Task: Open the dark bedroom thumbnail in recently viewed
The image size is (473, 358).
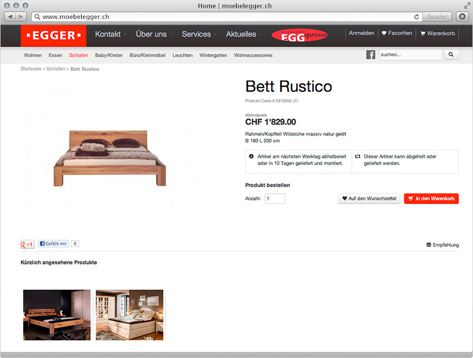Action: (57, 315)
